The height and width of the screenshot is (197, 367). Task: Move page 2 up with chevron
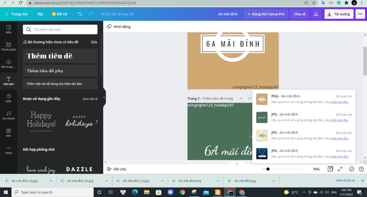241,99
